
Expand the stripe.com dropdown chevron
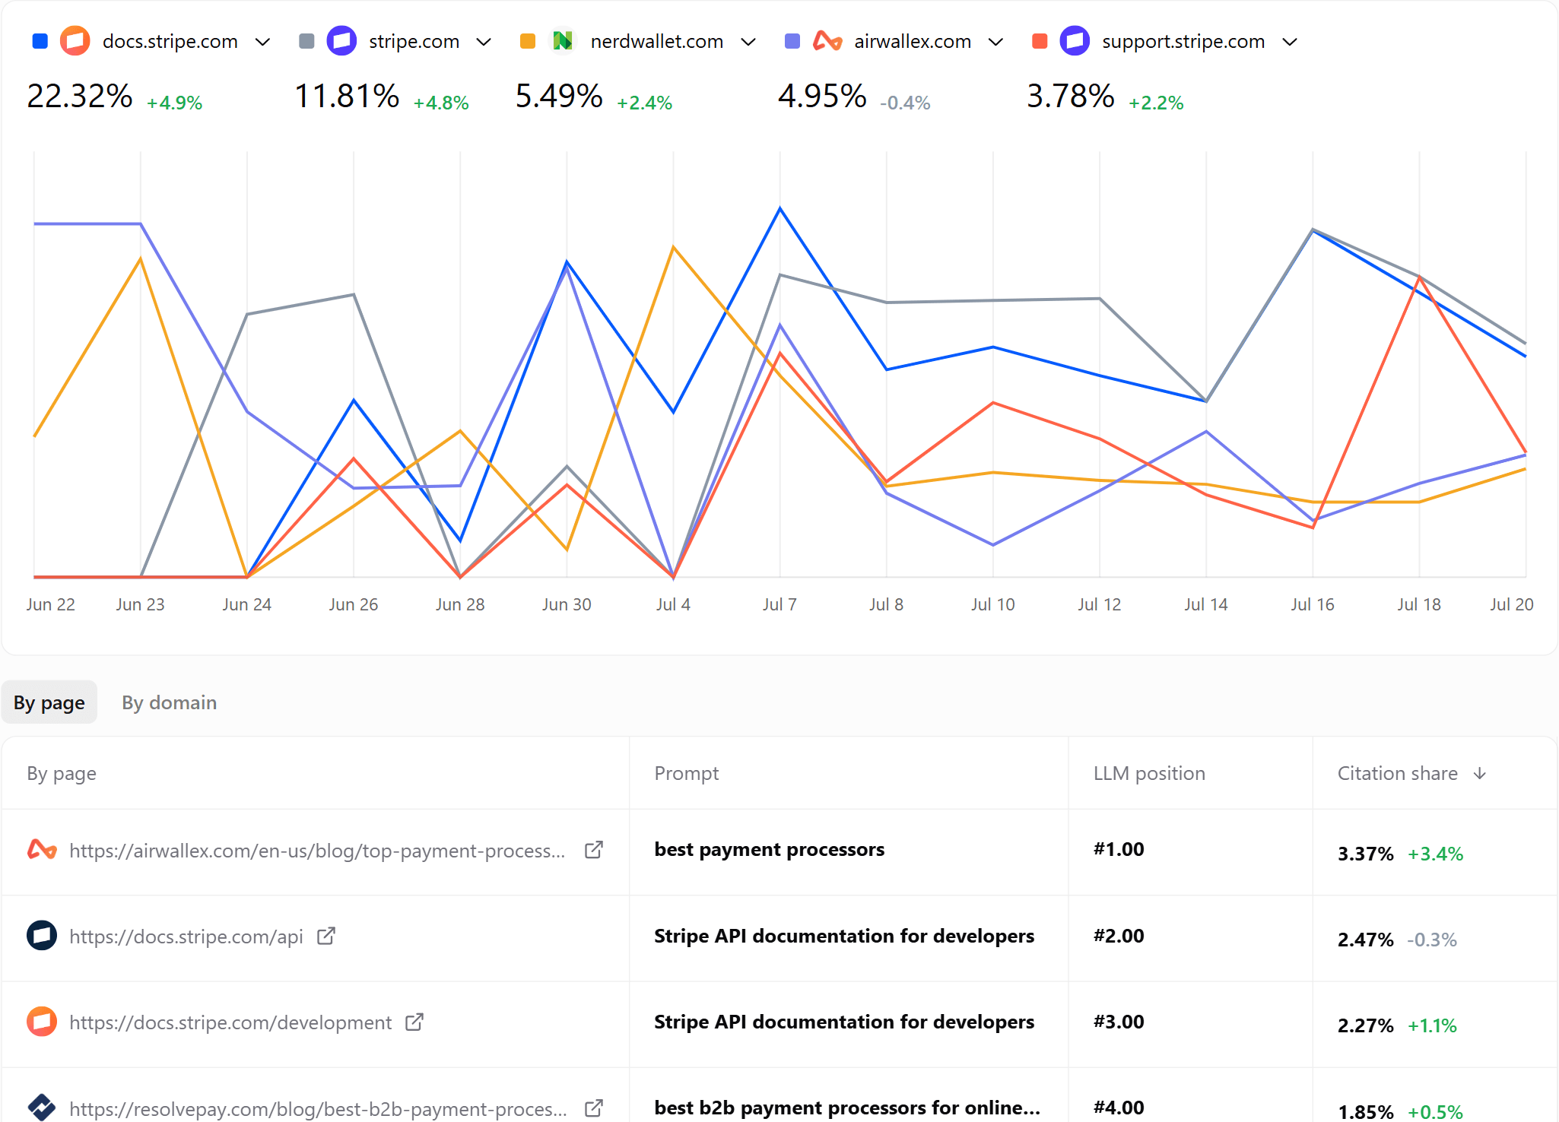click(x=484, y=42)
